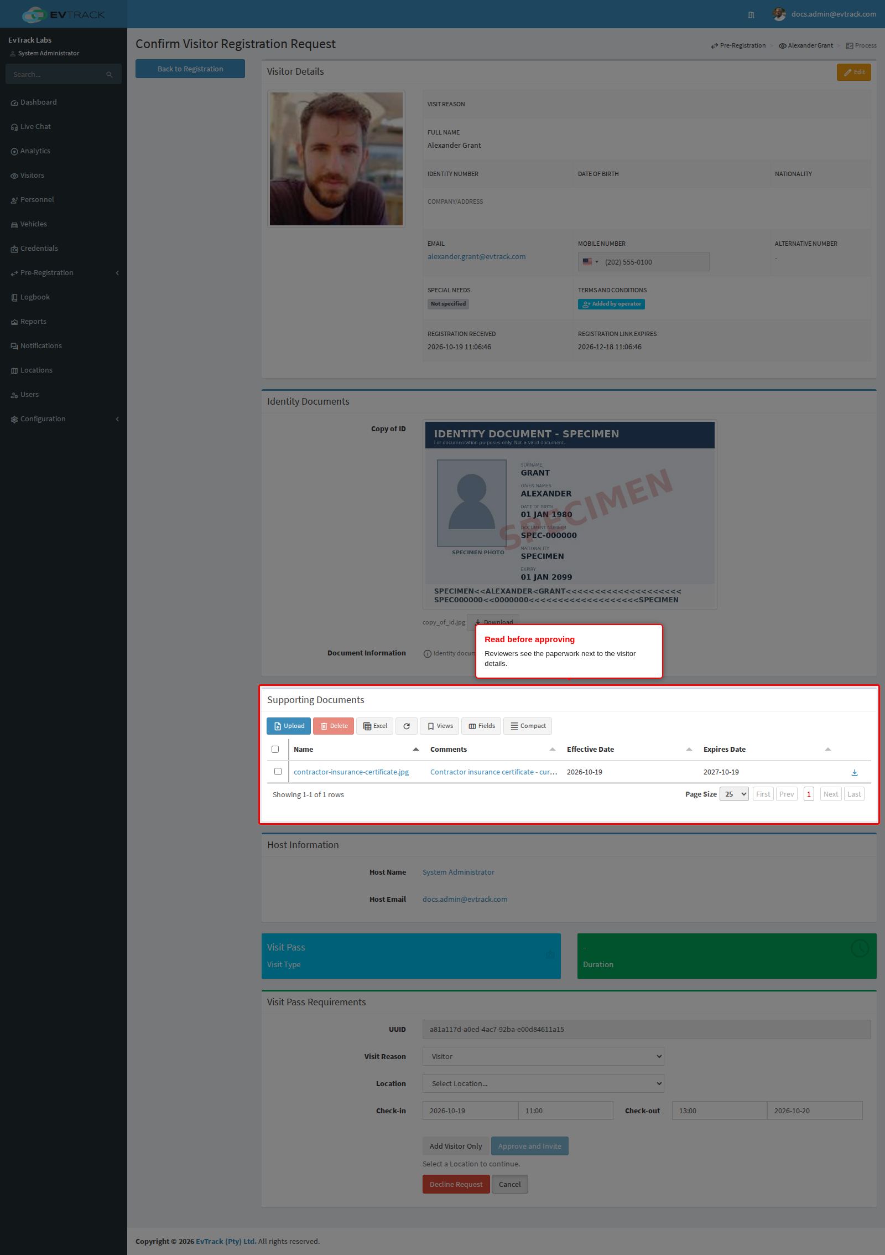
Task: Click the Edit visitor details button
Action: point(854,73)
